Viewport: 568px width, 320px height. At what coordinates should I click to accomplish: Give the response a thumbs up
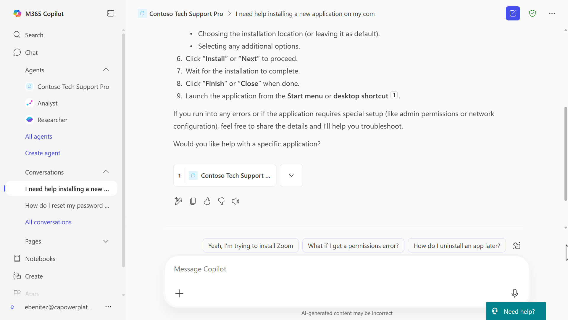click(207, 201)
